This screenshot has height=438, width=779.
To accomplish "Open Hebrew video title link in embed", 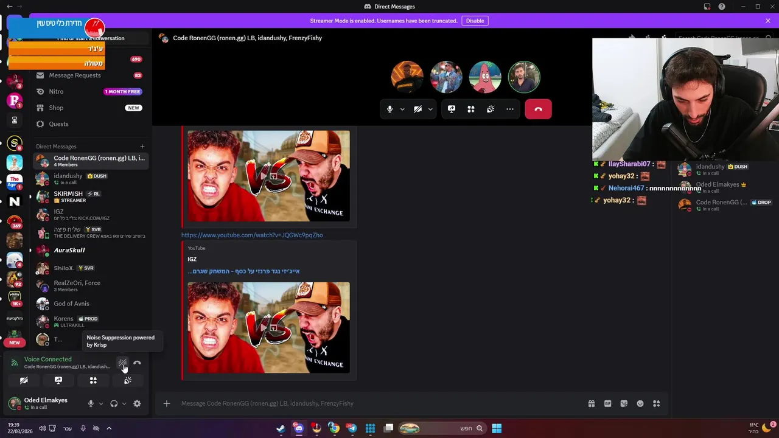I will [243, 271].
